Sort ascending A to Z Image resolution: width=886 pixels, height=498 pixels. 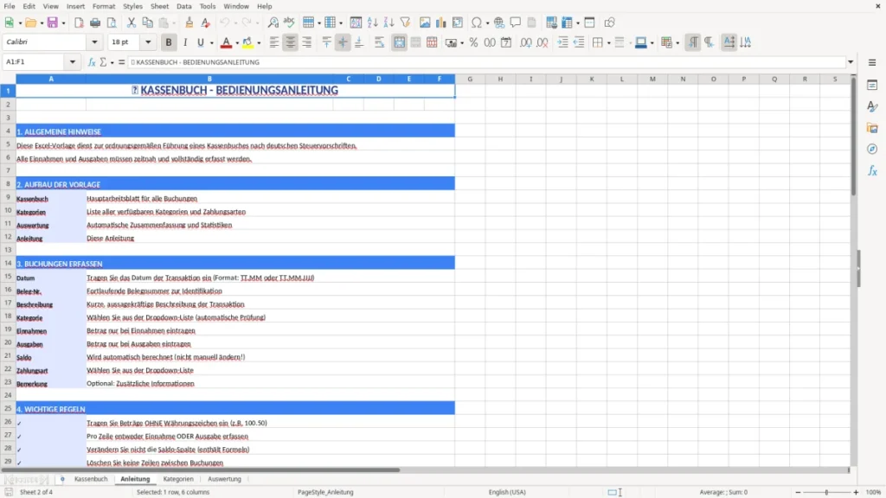(x=372, y=22)
